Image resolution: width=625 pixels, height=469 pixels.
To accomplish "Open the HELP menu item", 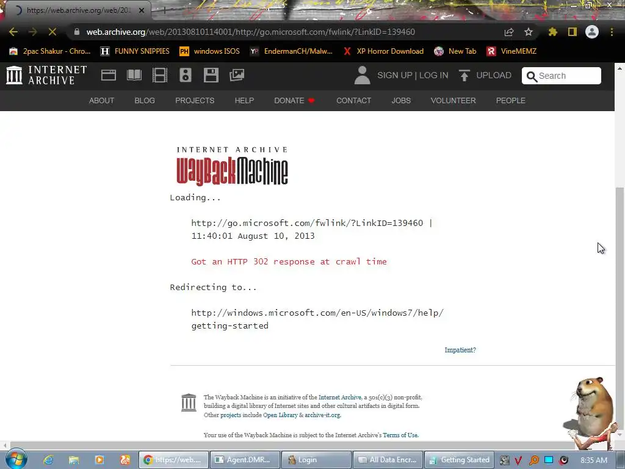I will coord(244,101).
